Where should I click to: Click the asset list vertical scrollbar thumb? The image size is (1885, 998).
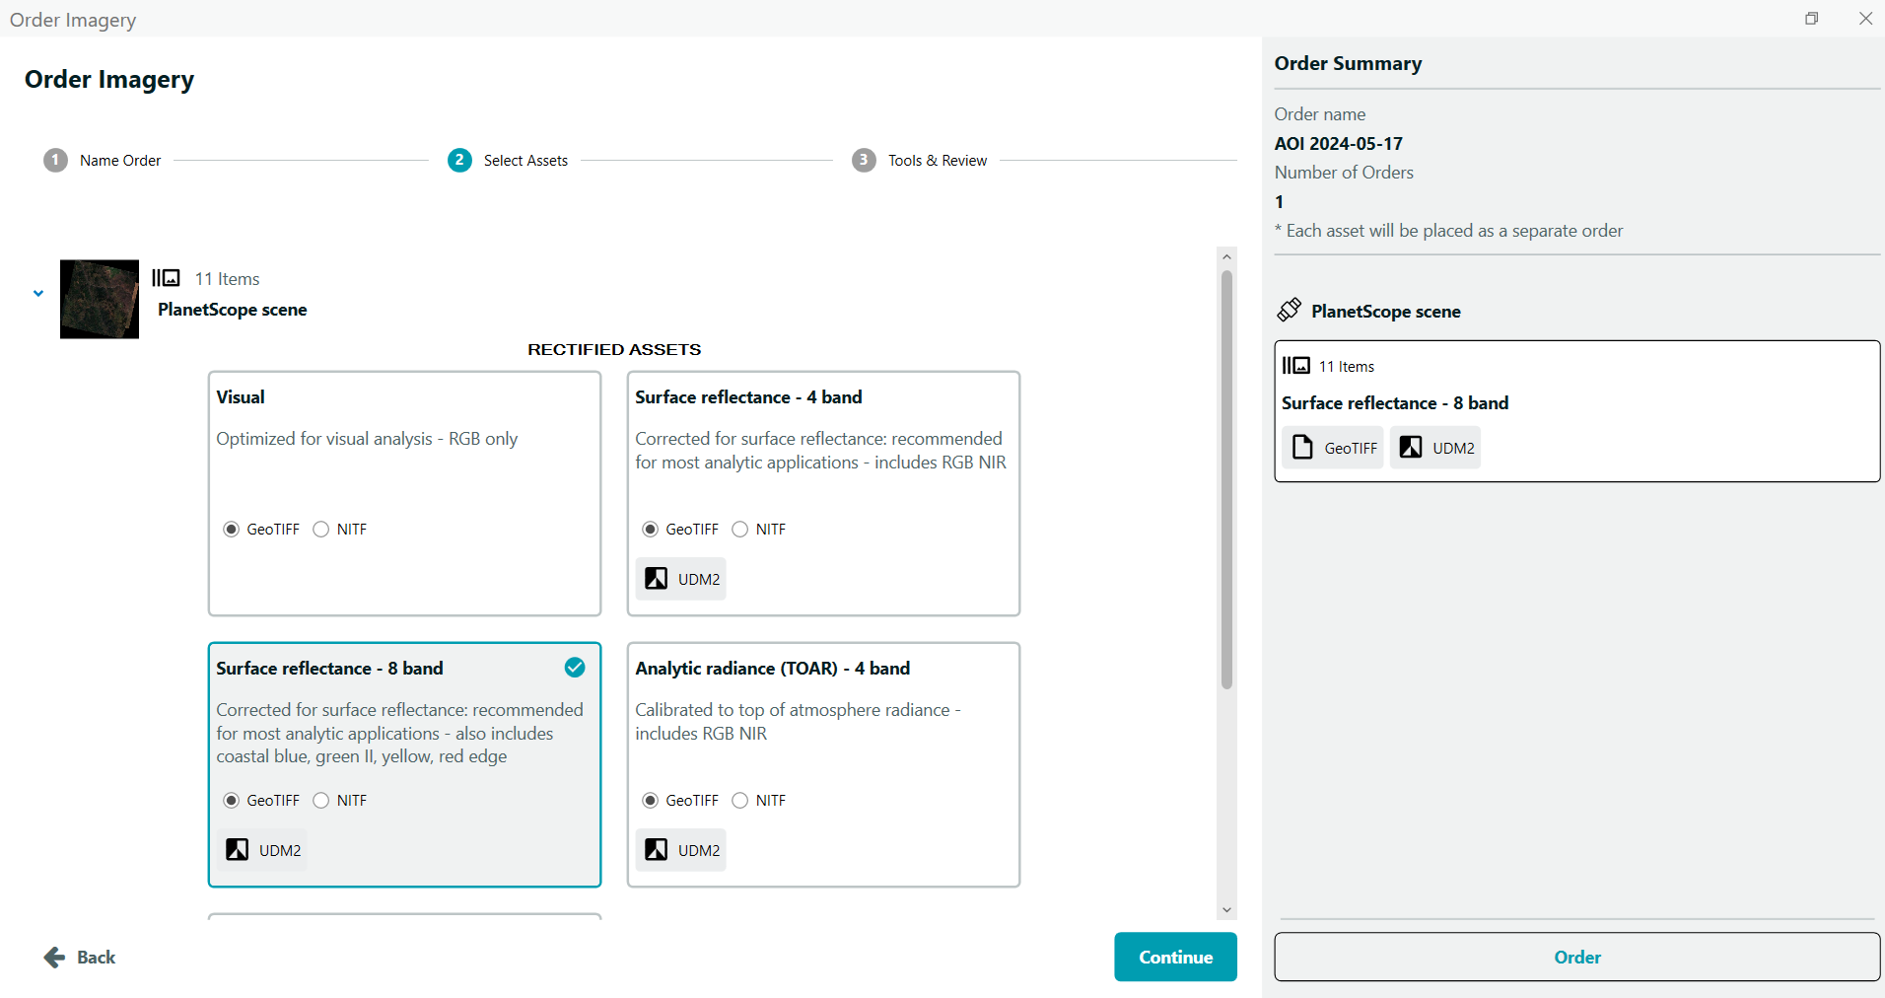(1226, 479)
